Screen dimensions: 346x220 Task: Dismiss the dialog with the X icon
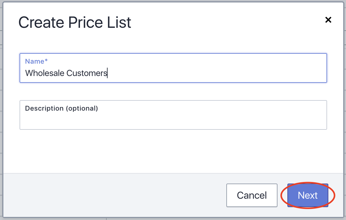[328, 20]
